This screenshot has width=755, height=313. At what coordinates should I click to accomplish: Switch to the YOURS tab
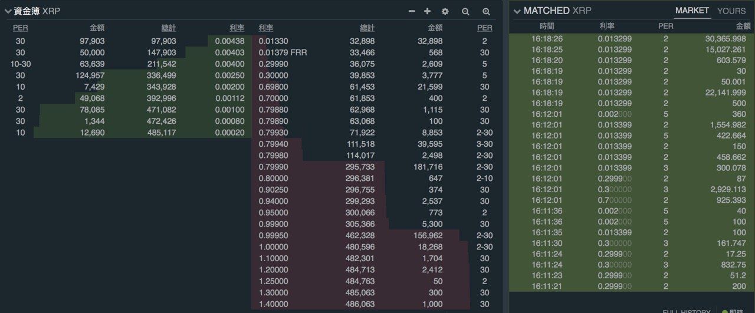tap(731, 11)
